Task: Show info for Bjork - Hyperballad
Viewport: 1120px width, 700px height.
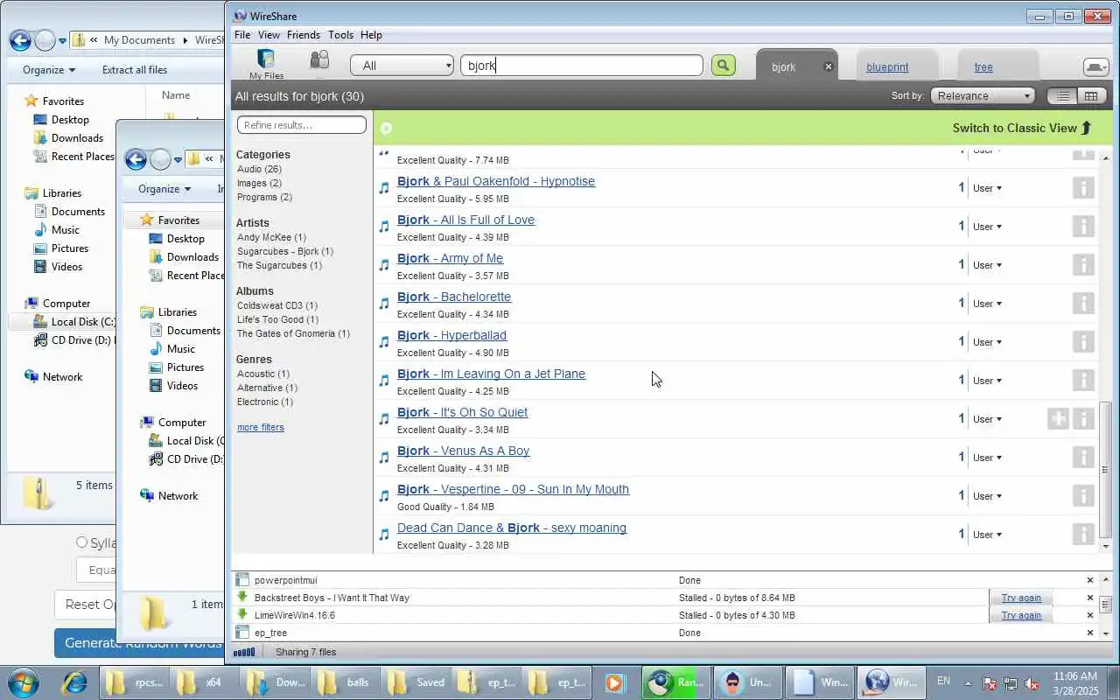Action: [1083, 342]
